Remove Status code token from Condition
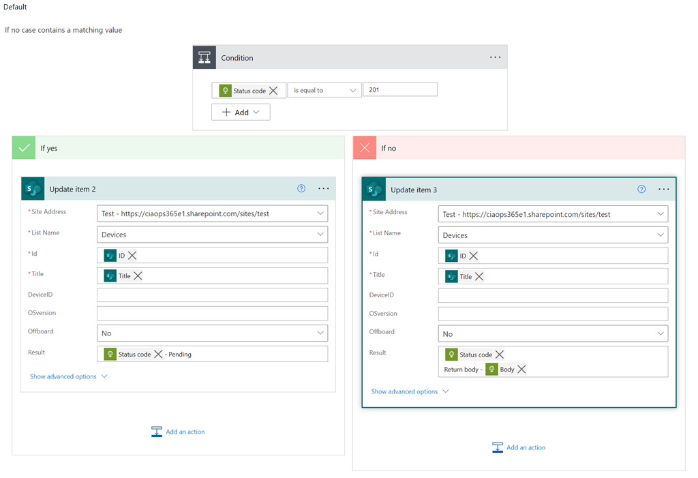The width and height of the screenshot is (698, 478). point(273,91)
